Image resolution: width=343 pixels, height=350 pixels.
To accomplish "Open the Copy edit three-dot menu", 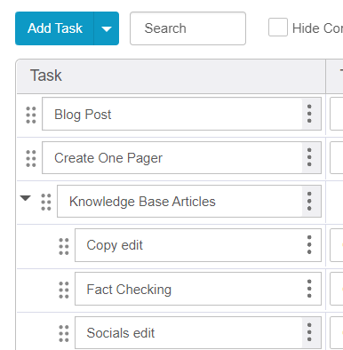I will click(x=309, y=245).
